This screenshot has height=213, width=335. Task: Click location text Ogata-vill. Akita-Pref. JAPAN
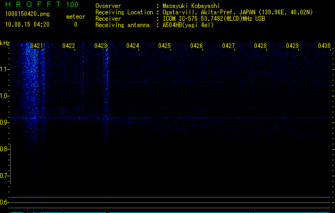click(209, 12)
